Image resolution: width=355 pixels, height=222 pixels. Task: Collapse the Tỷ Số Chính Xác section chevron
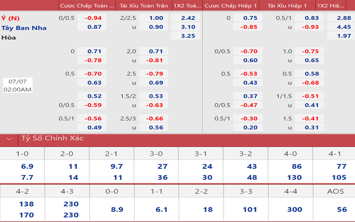pos(9,139)
